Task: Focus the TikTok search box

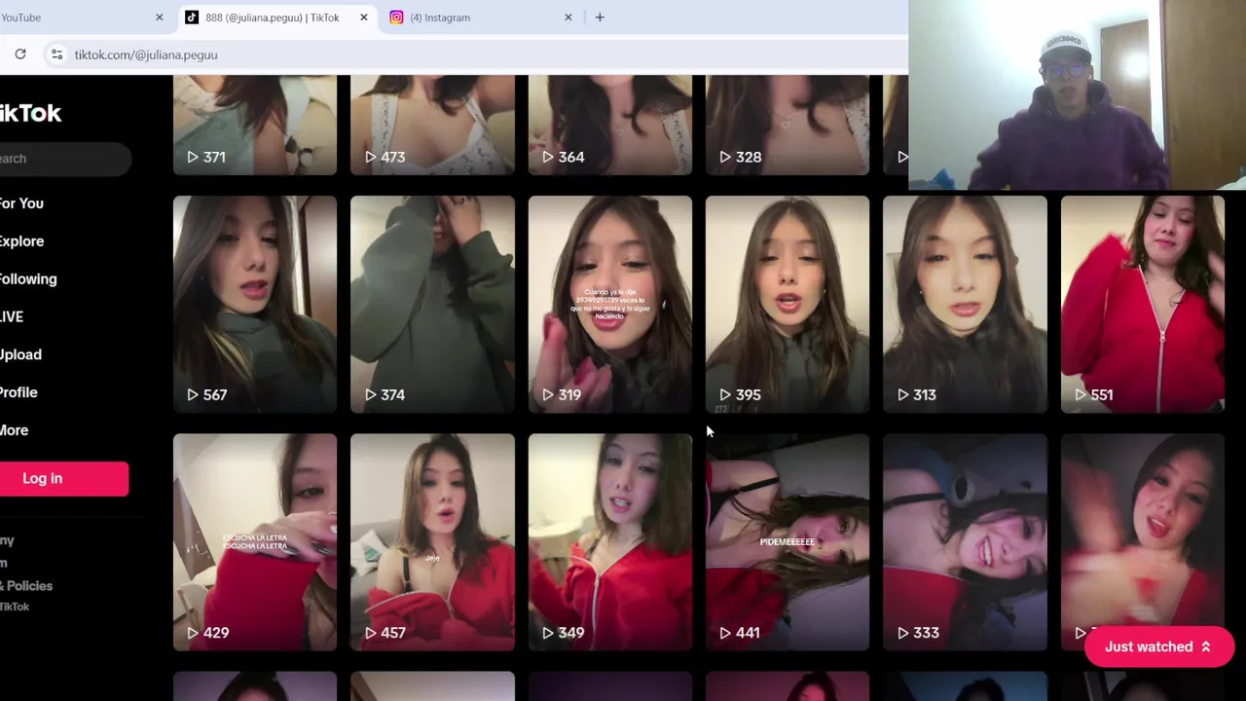Action: 64,159
